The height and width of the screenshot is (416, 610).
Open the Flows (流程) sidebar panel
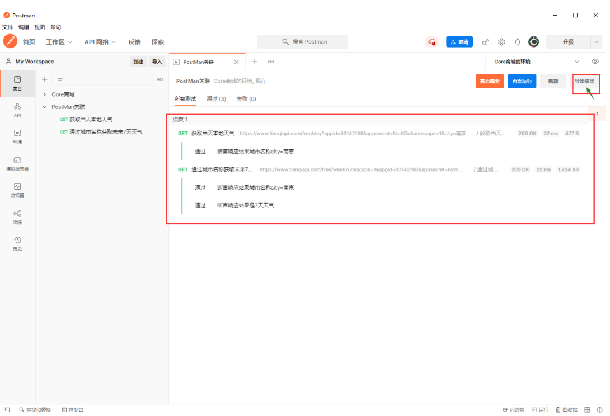point(17,218)
